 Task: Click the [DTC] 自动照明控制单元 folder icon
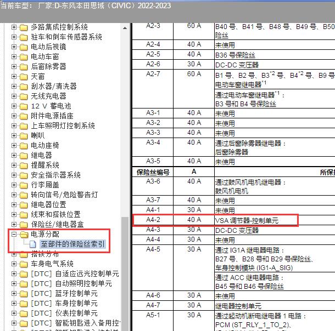[24, 284]
